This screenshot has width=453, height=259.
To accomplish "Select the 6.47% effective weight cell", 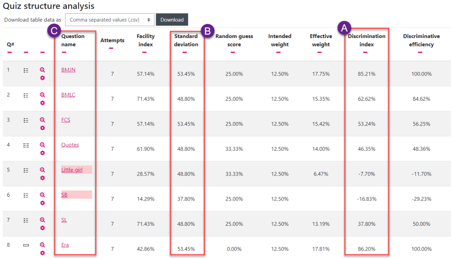I will (x=321, y=174).
